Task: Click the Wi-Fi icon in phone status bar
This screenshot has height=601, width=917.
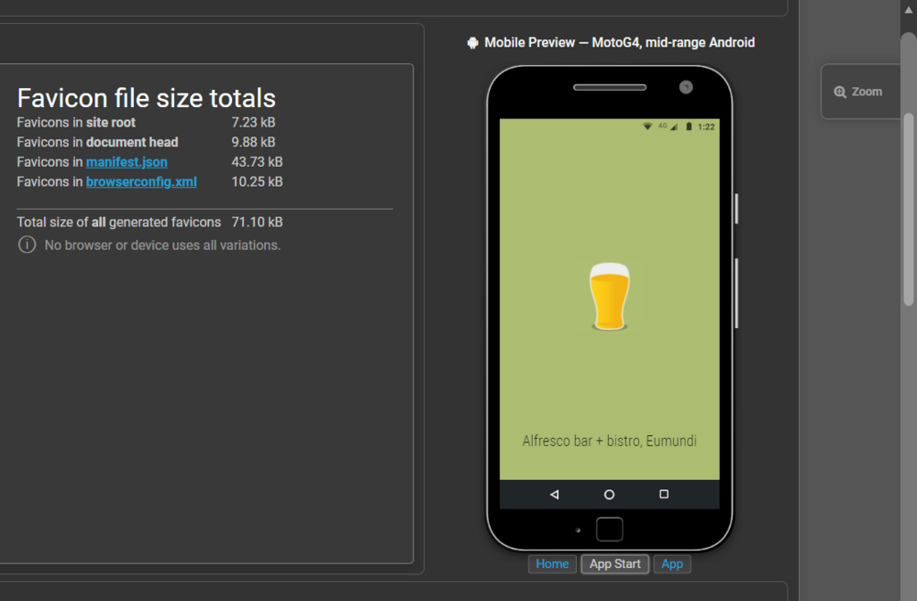Action: tap(647, 126)
